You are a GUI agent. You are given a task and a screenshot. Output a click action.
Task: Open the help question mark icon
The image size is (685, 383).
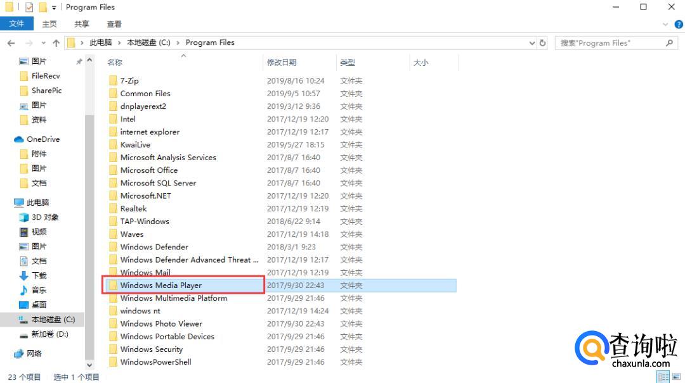pyautogui.click(x=679, y=25)
